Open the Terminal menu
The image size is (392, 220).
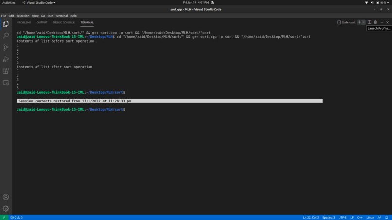(61, 16)
